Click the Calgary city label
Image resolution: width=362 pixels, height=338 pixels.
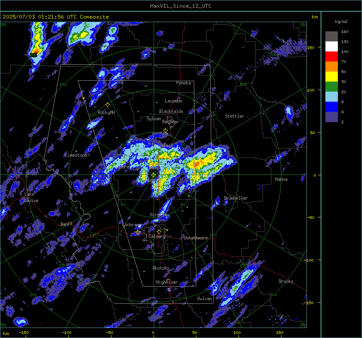click(157, 236)
